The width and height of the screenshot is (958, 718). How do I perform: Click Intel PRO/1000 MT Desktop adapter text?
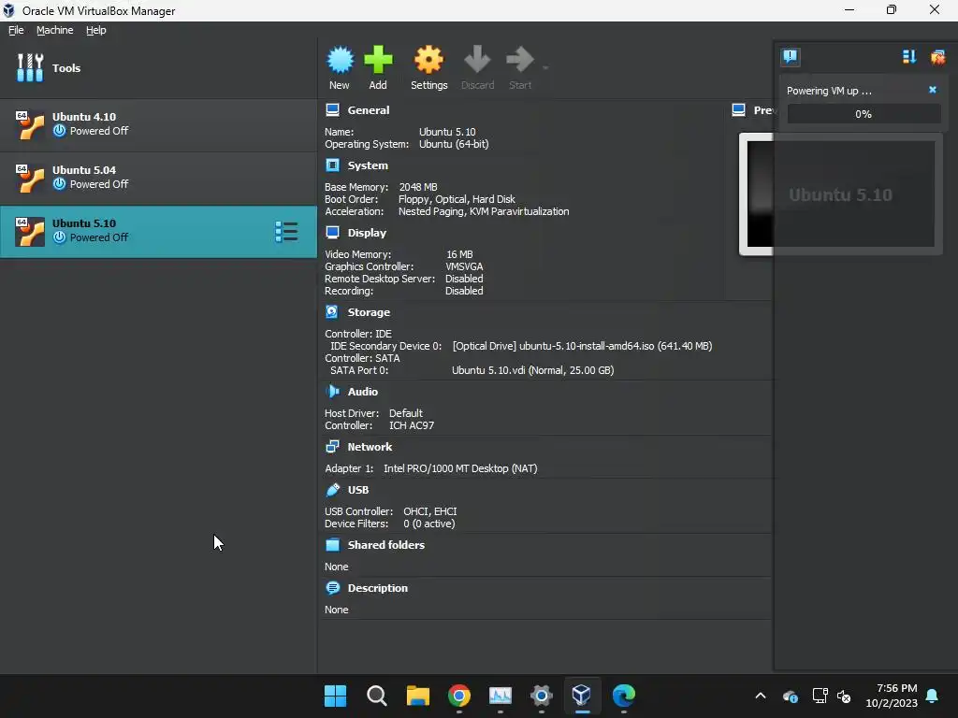(x=460, y=469)
